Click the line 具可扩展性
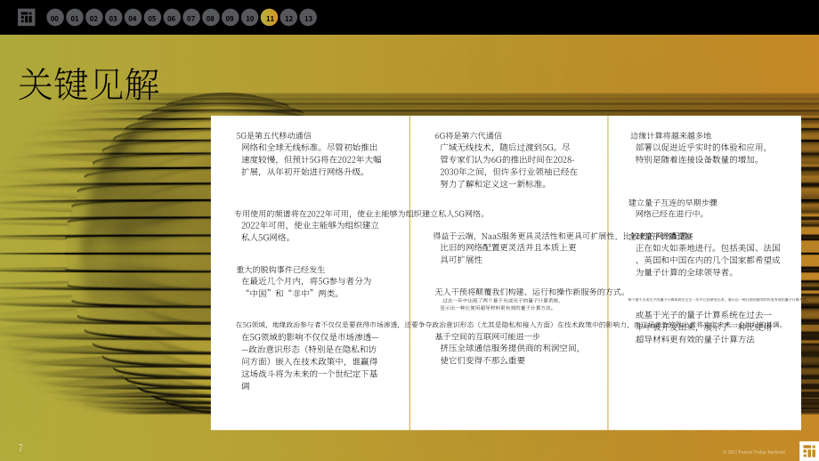819x461 pixels. (461, 260)
